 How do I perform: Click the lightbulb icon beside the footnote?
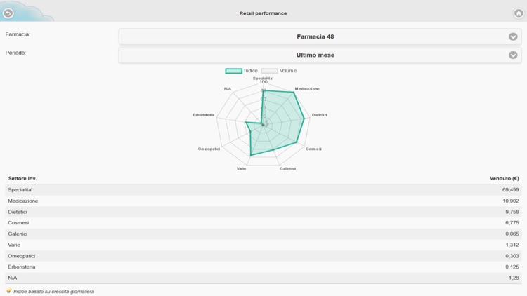[8, 290]
